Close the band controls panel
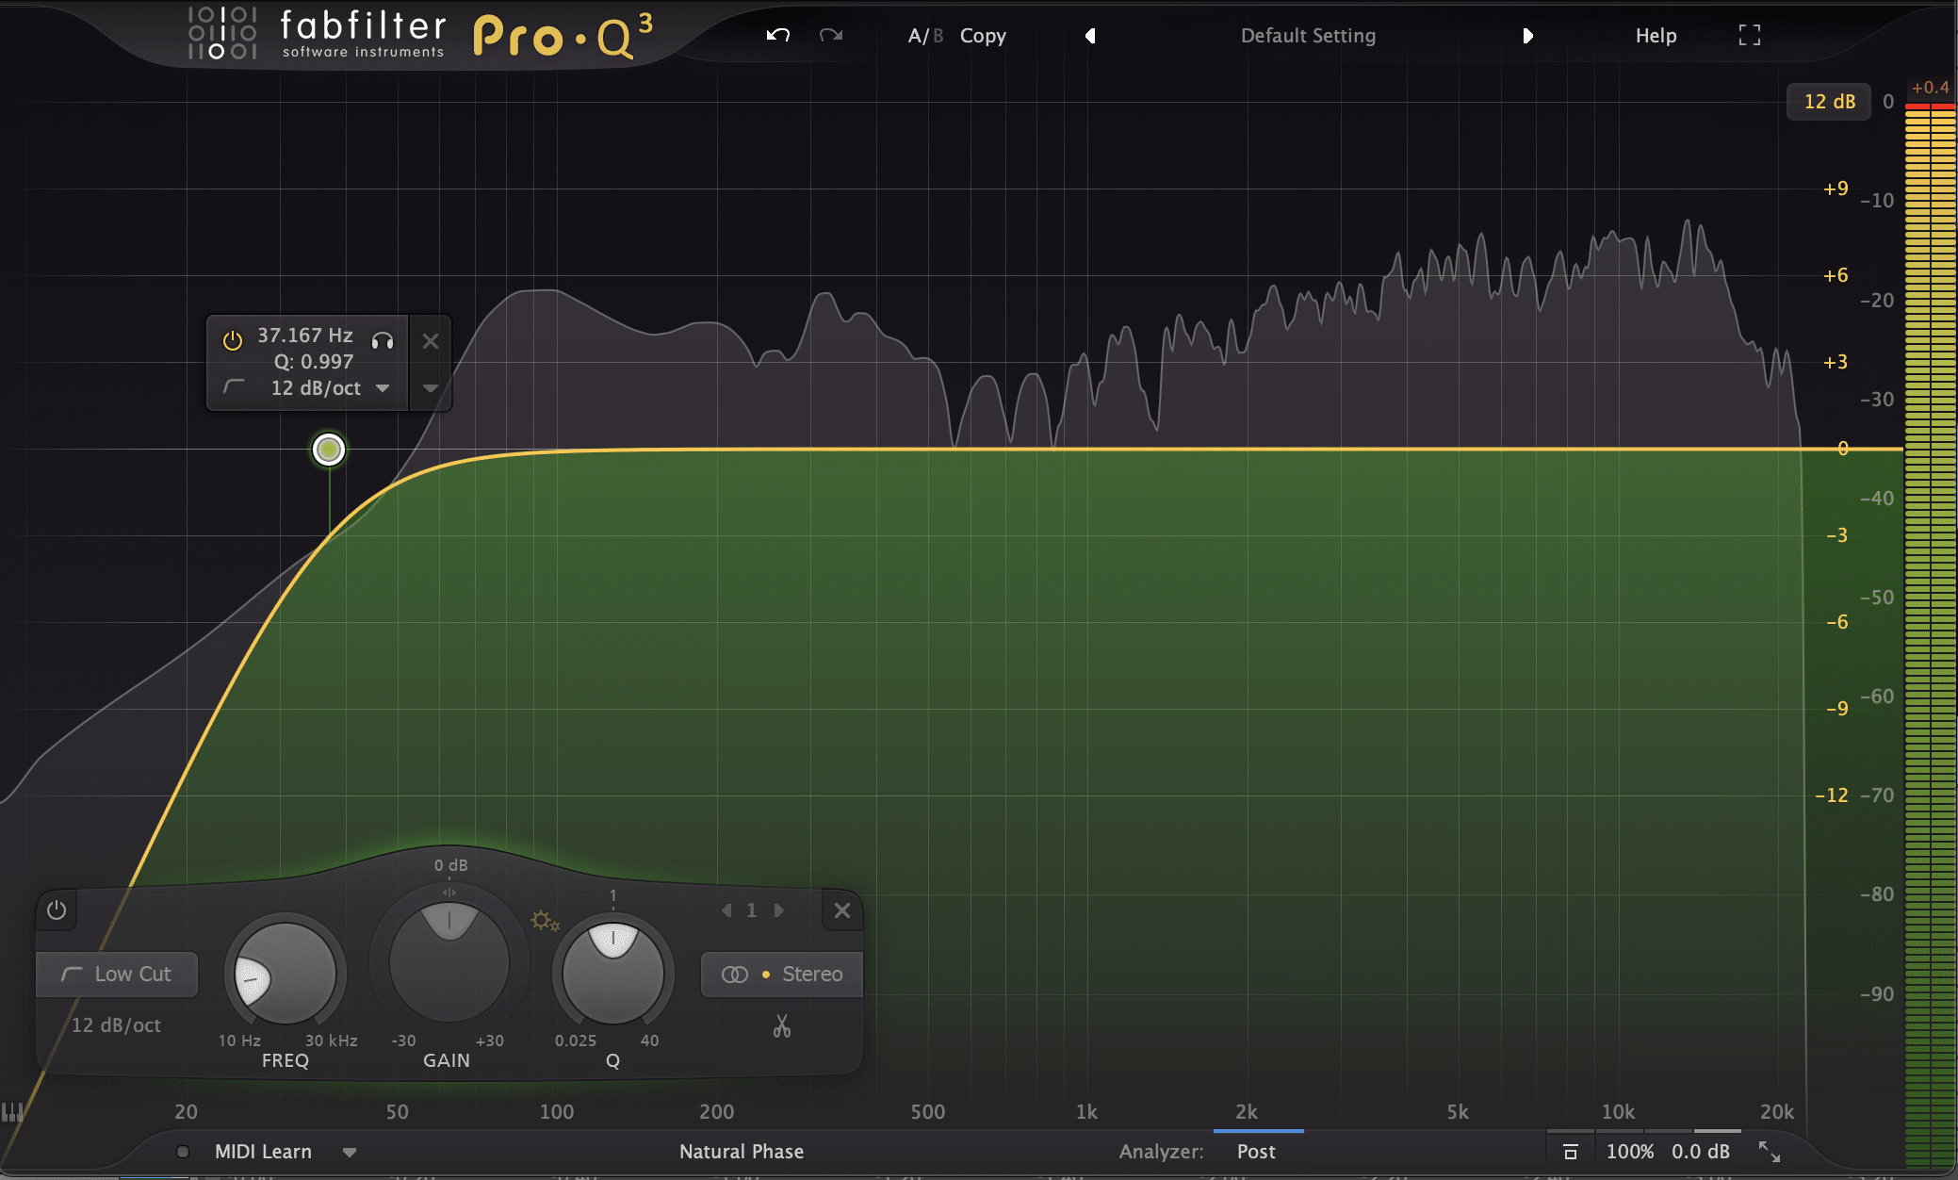The width and height of the screenshot is (1958, 1180). tap(842, 910)
